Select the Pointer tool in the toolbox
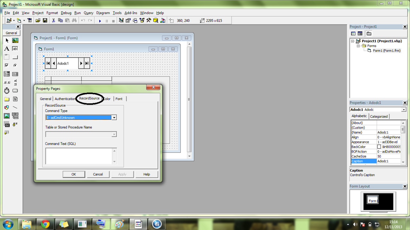The height and width of the screenshot is (230, 410). (x=7, y=41)
